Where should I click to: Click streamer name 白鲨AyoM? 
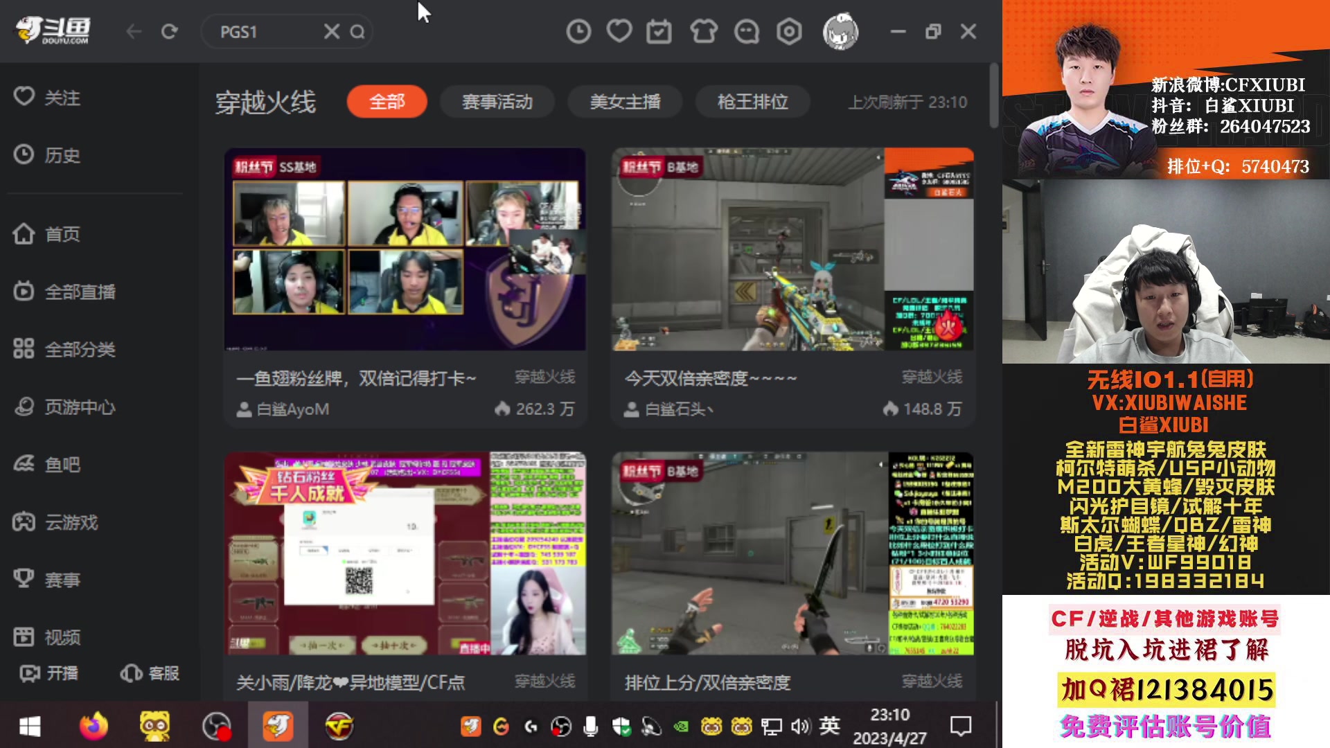(x=292, y=409)
